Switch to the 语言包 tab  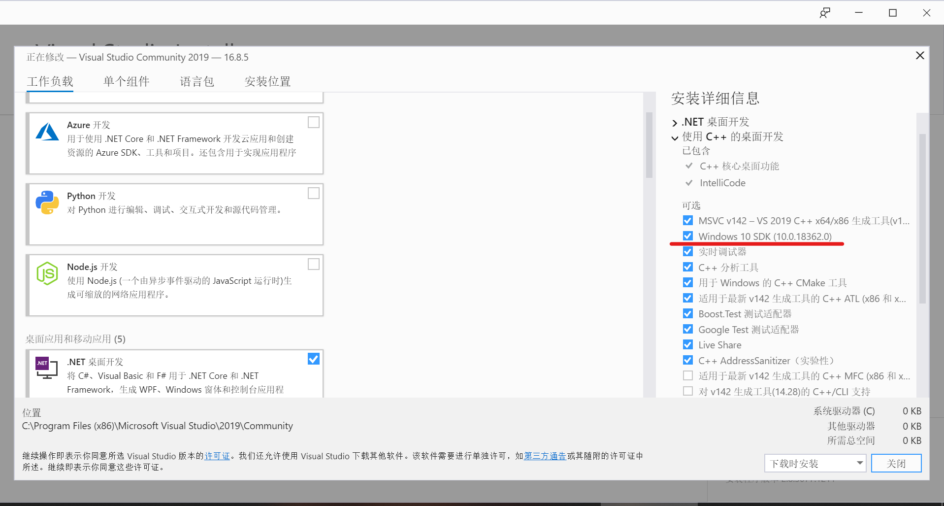197,81
